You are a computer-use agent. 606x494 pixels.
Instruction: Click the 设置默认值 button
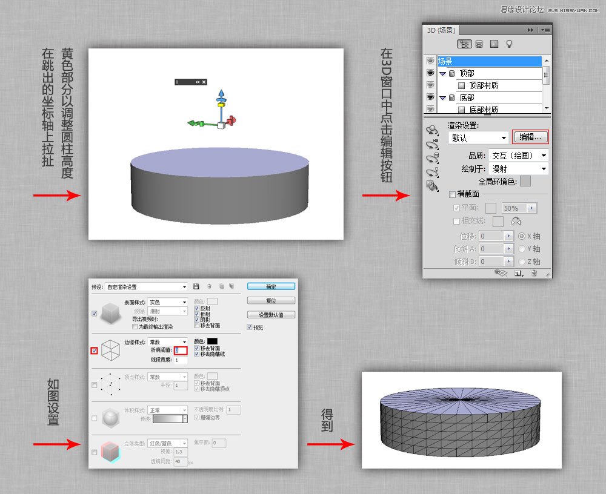[271, 315]
